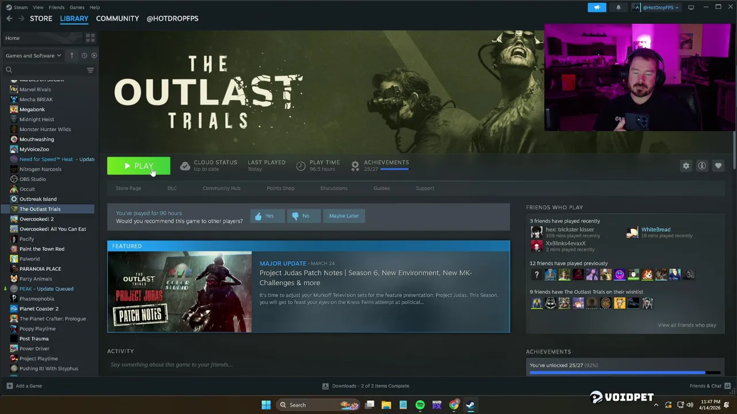Open the Community Hub link
The width and height of the screenshot is (737, 414).
click(222, 188)
